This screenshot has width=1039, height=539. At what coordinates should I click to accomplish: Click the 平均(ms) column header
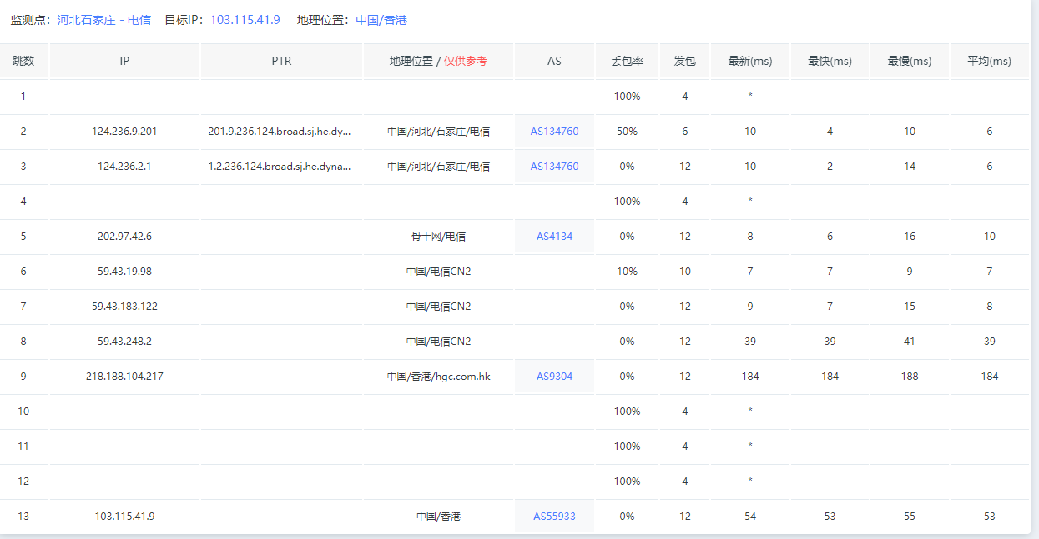coord(989,62)
